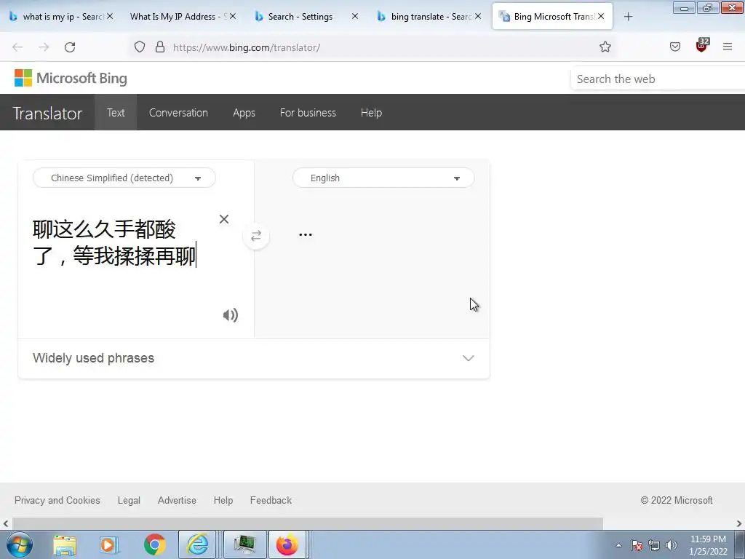Clear the Chinese source text
Image resolution: width=745 pixels, height=559 pixels.
[224, 218]
